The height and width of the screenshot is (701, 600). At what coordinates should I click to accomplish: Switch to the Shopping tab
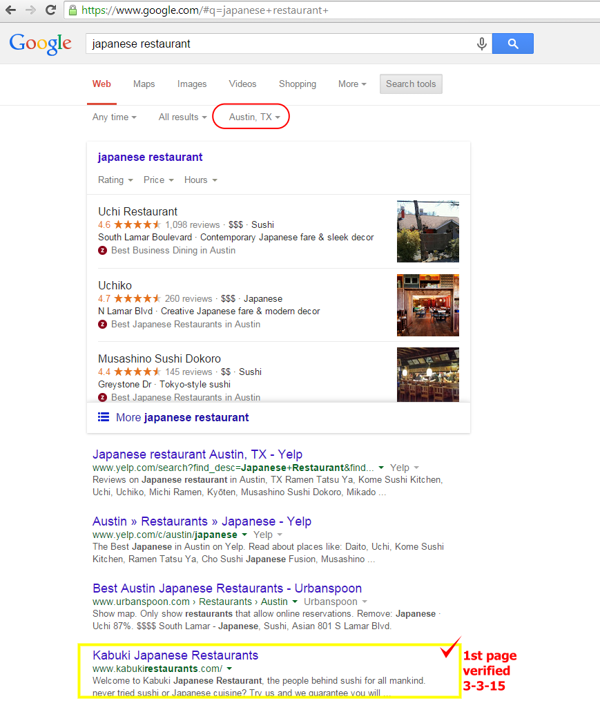point(298,84)
